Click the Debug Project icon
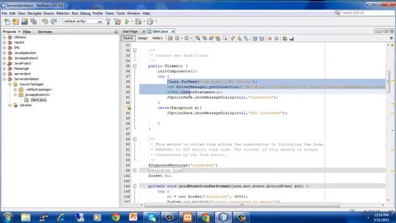This screenshot has width=396, height=223. [x=138, y=22]
